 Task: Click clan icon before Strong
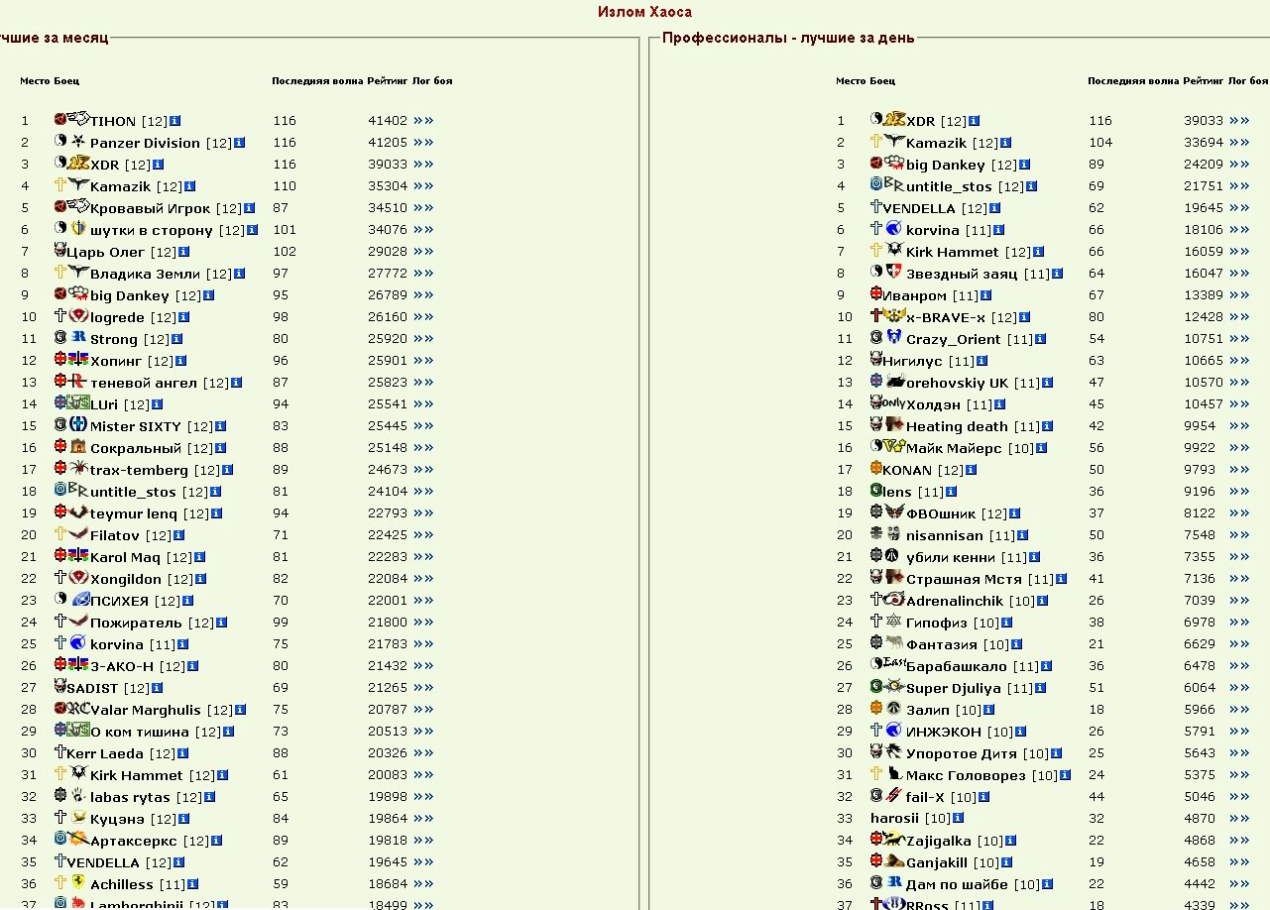(x=78, y=338)
